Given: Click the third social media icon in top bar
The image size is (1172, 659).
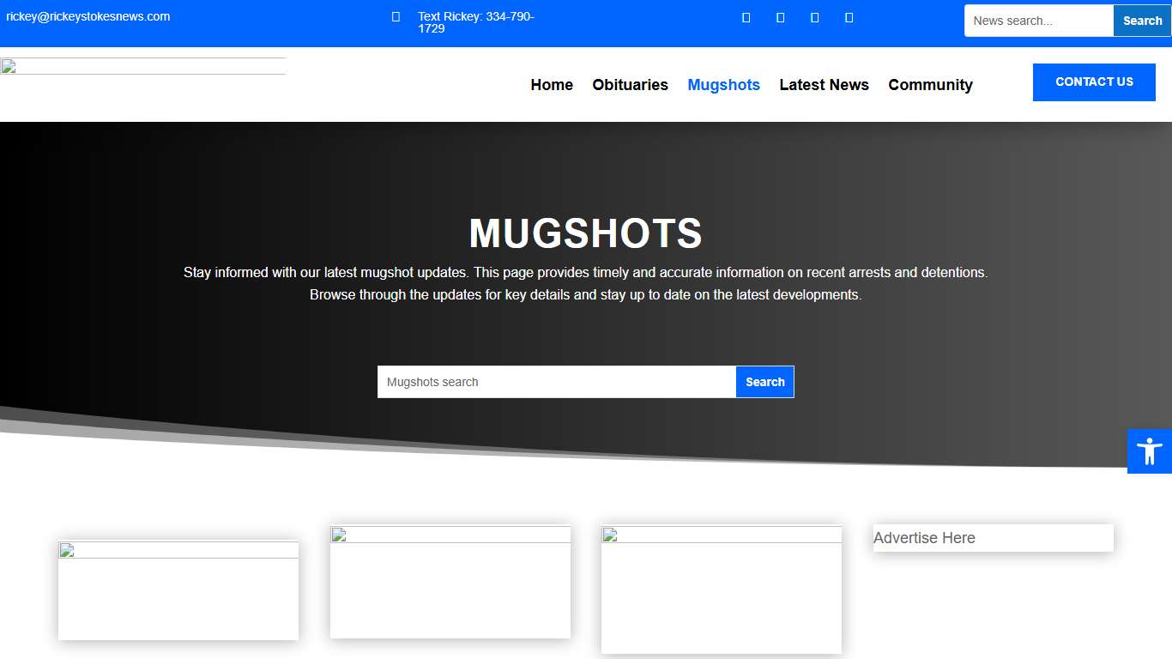Looking at the screenshot, I should 814,16.
